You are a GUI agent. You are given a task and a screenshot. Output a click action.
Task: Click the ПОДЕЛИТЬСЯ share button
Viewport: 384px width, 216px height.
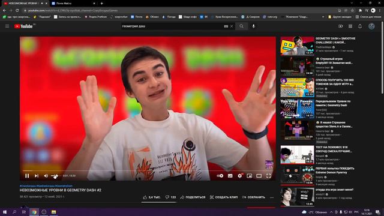(193, 197)
